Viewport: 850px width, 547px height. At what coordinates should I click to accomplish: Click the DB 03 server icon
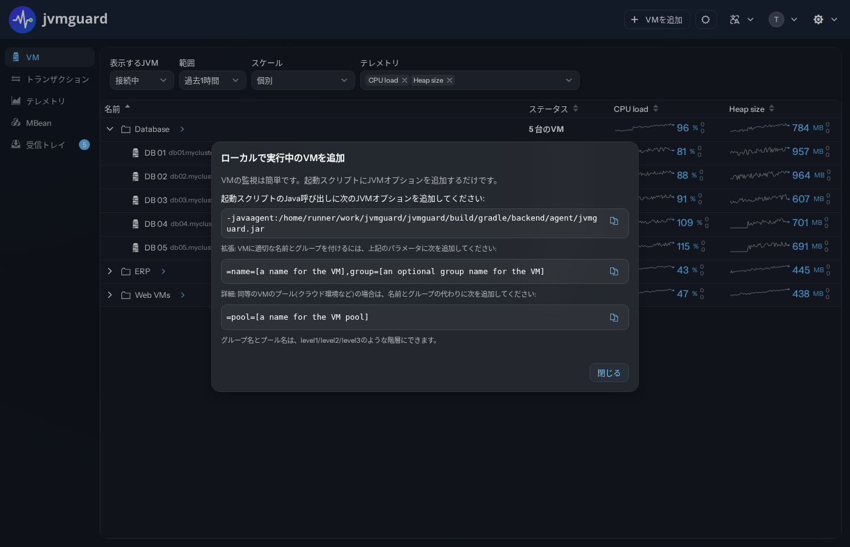pos(135,200)
